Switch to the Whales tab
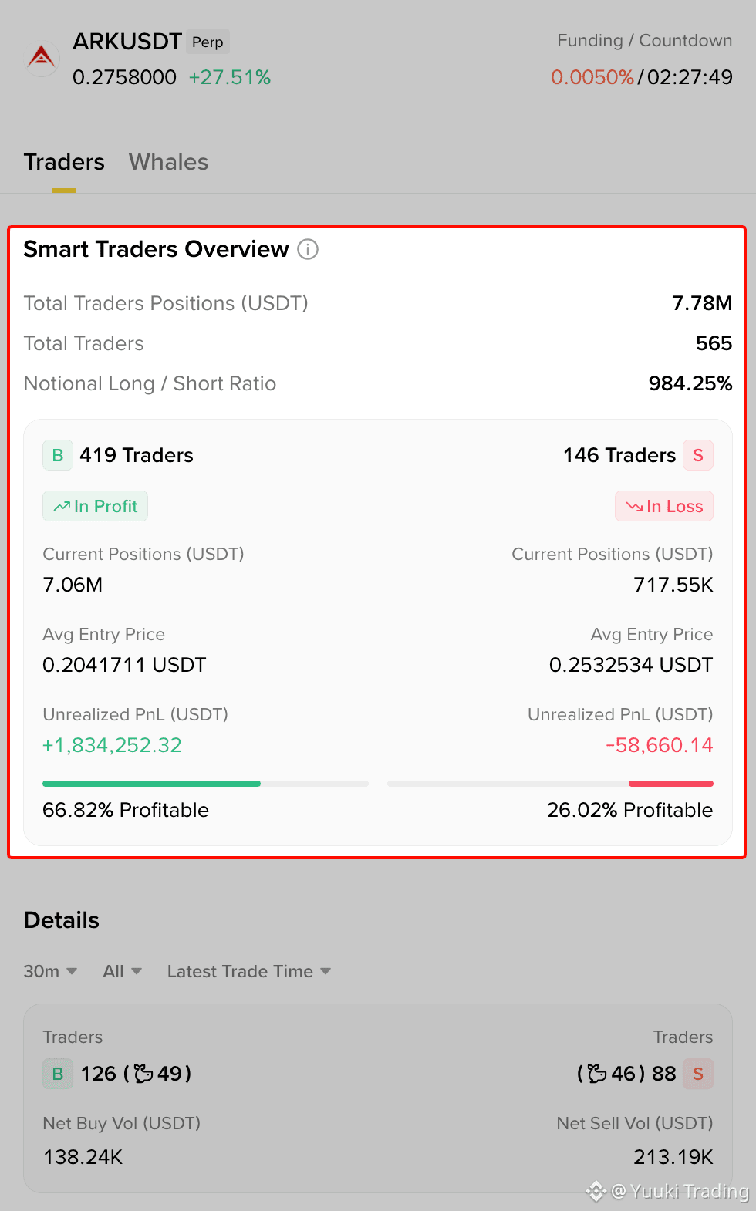Viewport: 756px width, 1211px height. [x=168, y=162]
